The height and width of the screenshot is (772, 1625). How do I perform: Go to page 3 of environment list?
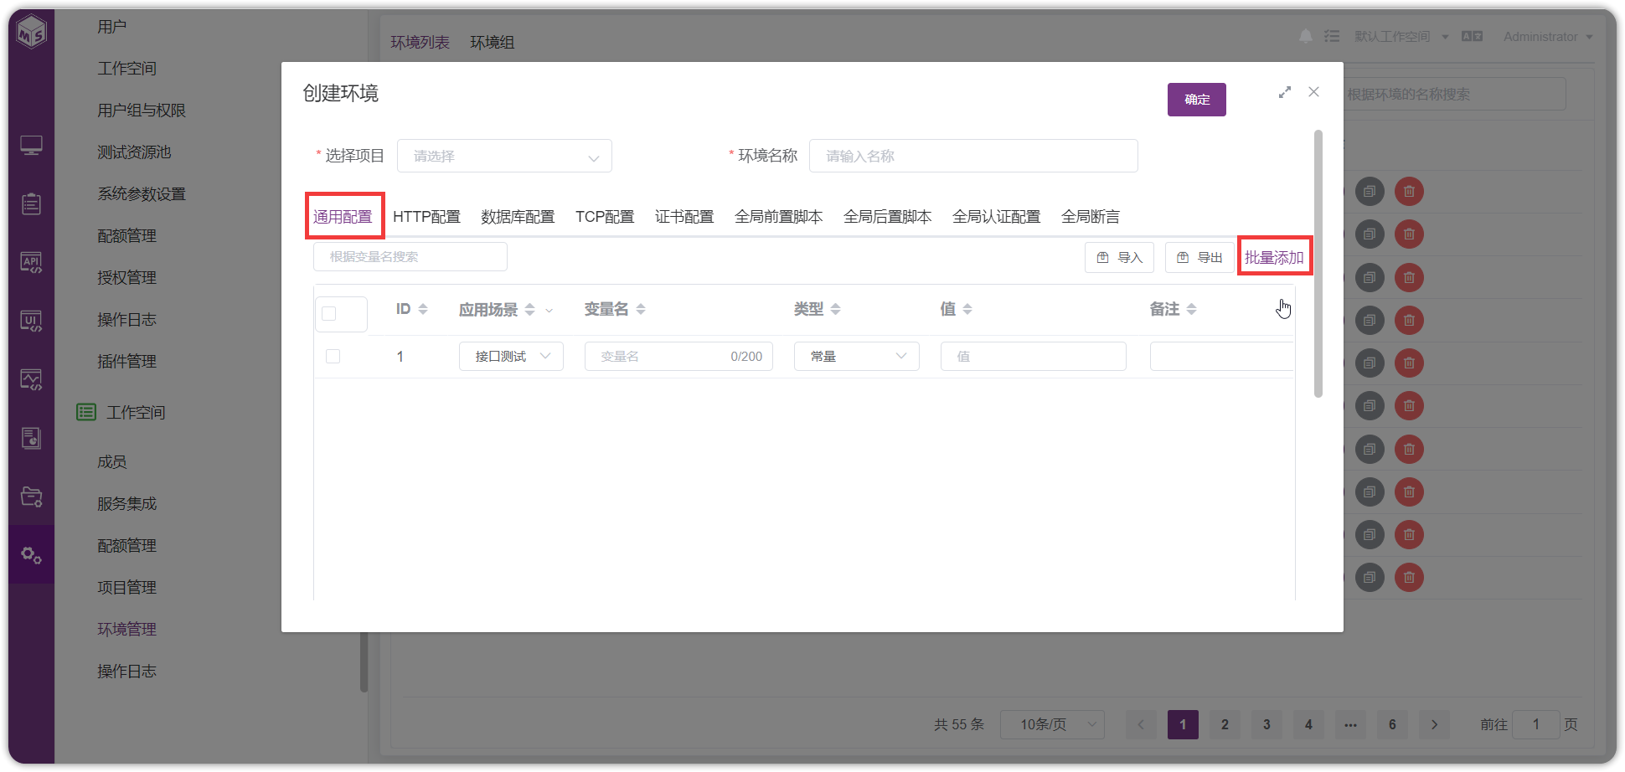[1266, 724]
